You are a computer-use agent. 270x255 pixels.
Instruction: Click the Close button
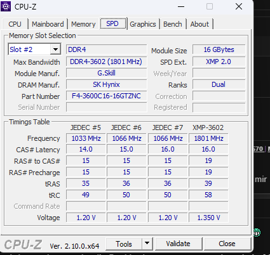coord(227,244)
